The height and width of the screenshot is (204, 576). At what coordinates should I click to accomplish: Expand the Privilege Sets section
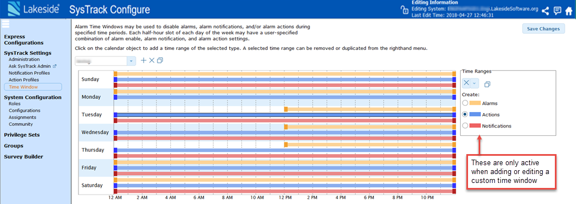[22, 135]
